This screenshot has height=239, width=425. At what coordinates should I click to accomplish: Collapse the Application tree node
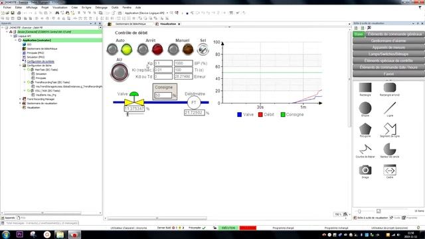point(16,40)
